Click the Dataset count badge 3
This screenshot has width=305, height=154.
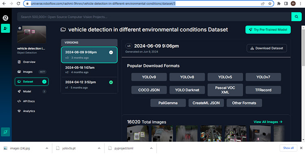coord(44,81)
